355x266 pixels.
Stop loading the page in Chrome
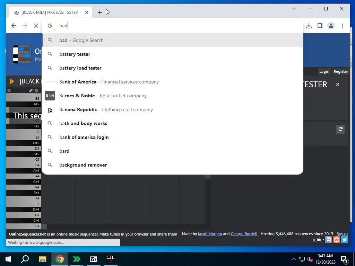(x=36, y=26)
